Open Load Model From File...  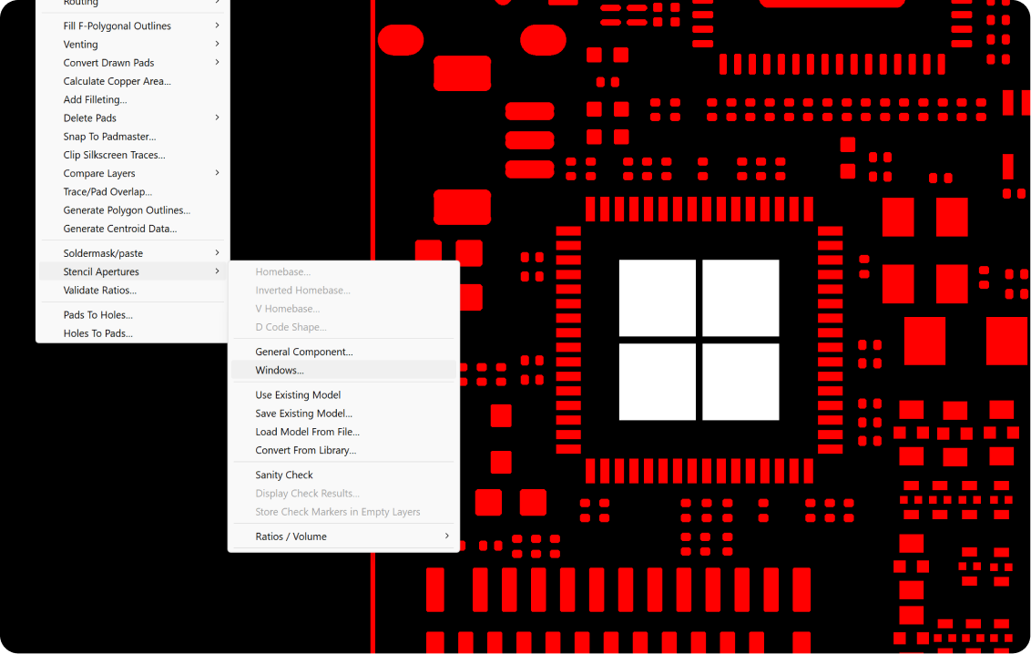coord(307,432)
